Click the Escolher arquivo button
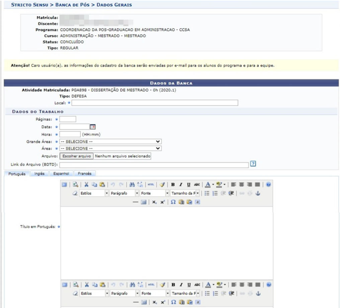Viewport: 340px width, 308px height. coord(77,156)
